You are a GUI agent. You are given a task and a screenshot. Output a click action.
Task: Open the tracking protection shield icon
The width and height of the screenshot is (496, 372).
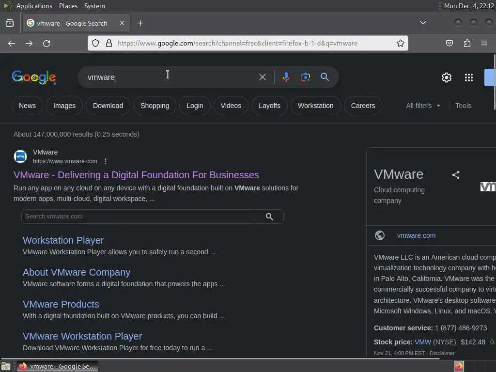(x=95, y=43)
